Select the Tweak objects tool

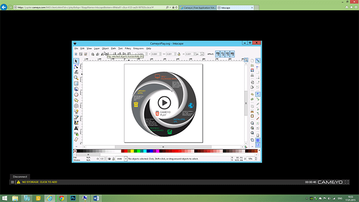pyautogui.click(x=76, y=72)
